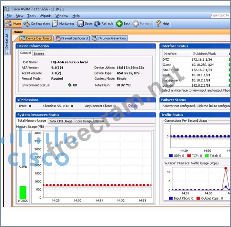The height and width of the screenshot is (227, 231).
Task: Click the VPN Sessions Details link
Action: [x=133, y=106]
